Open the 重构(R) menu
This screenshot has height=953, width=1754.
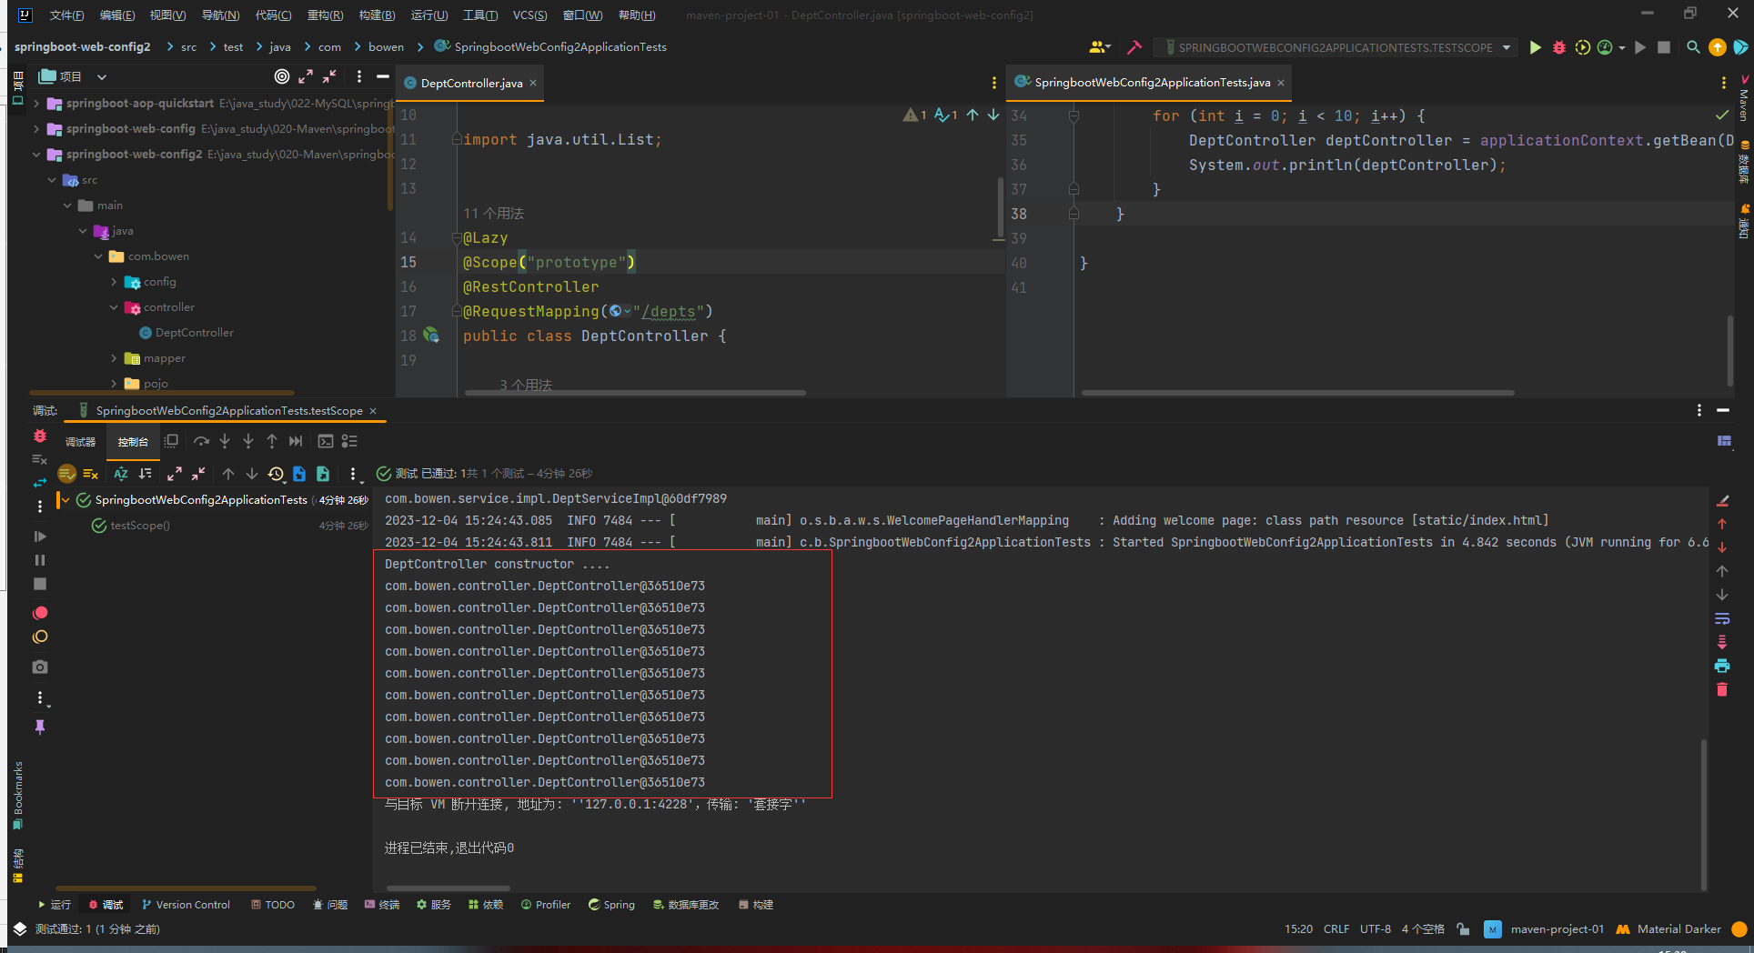click(325, 15)
